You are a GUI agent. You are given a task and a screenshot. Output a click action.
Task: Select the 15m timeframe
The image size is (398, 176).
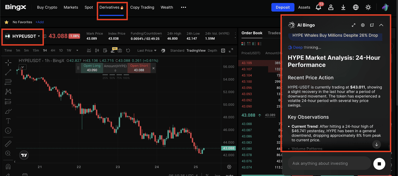(36, 51)
